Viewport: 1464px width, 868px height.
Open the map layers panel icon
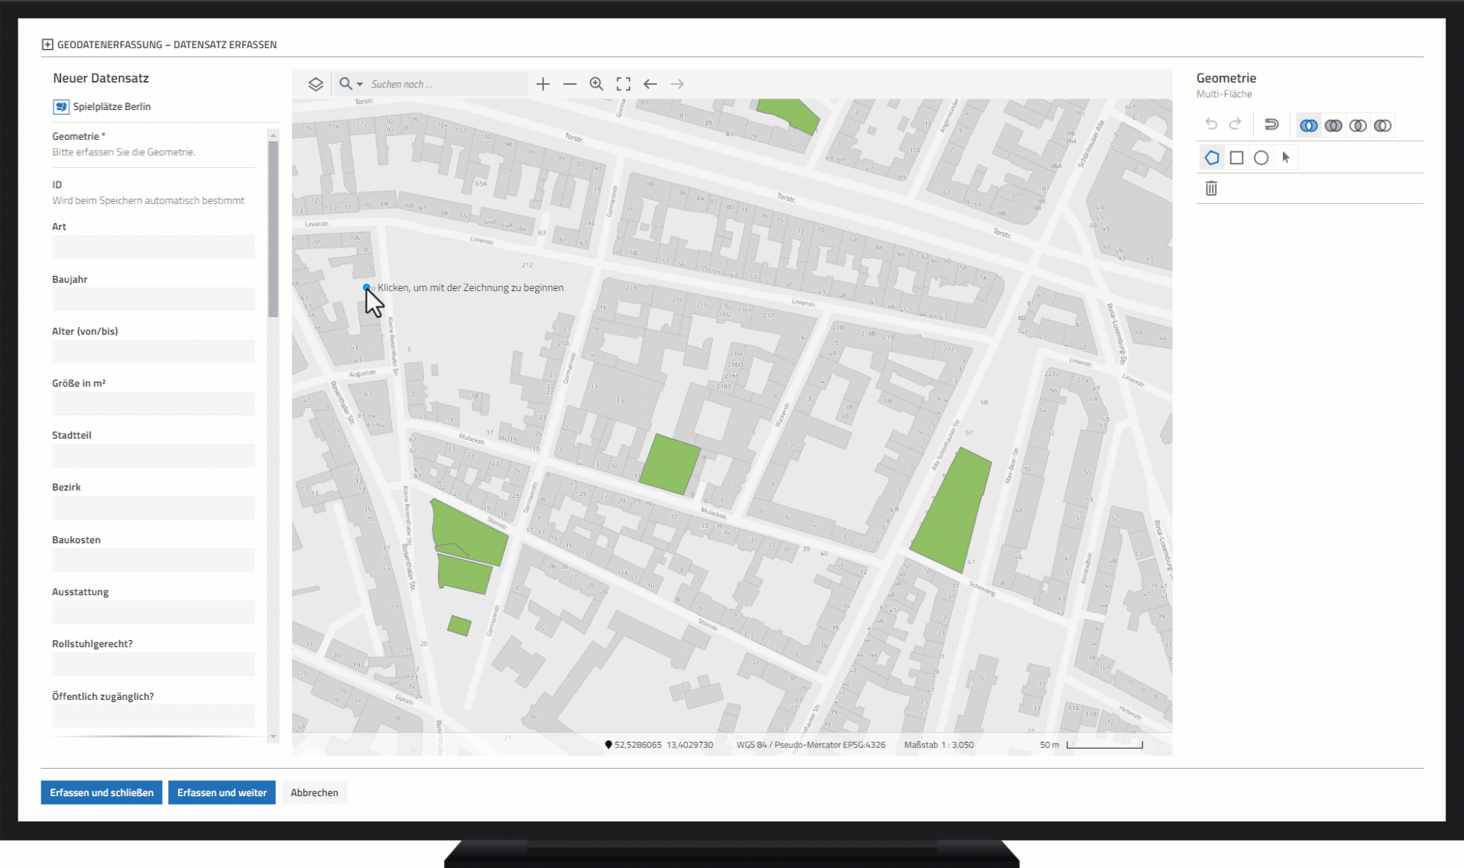click(316, 84)
